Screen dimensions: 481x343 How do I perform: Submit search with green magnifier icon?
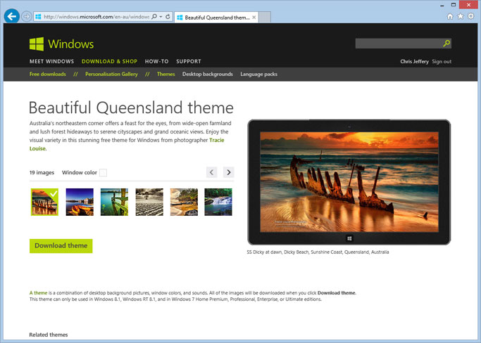446,44
